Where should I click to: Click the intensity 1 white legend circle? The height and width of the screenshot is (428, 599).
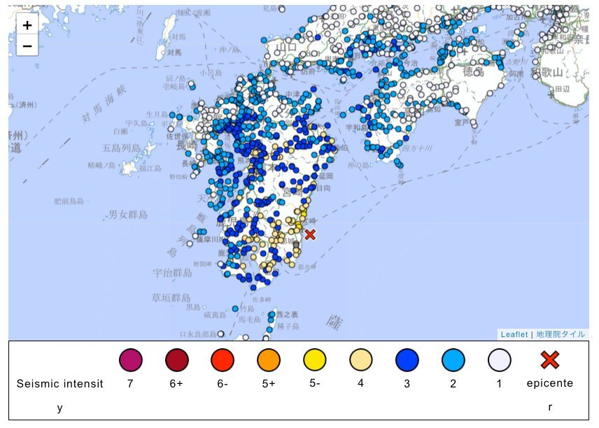(x=500, y=360)
